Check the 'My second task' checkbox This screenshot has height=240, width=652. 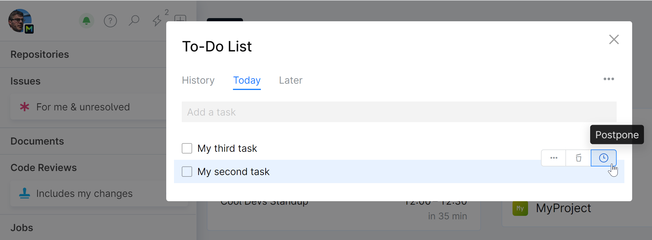coord(187,172)
